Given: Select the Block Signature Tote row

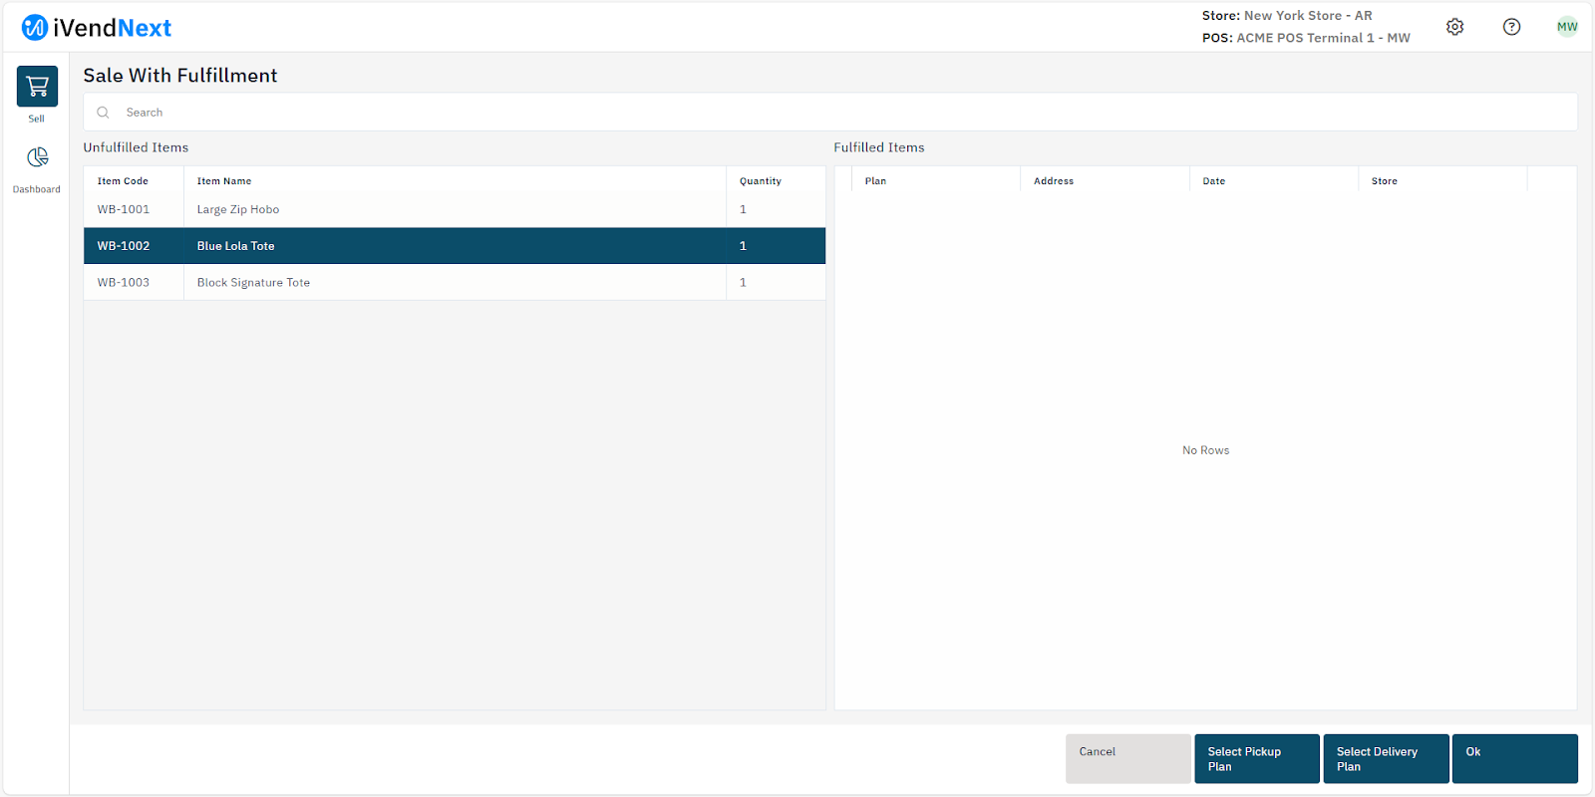Looking at the screenshot, I should click(x=455, y=283).
